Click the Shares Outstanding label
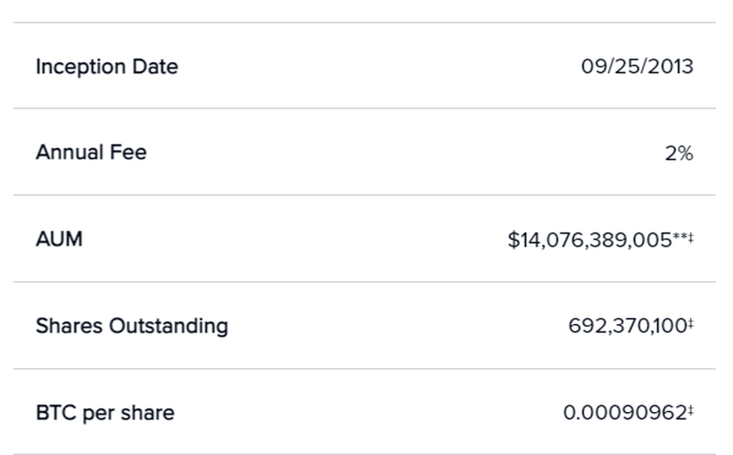733x455 pixels. click(132, 326)
